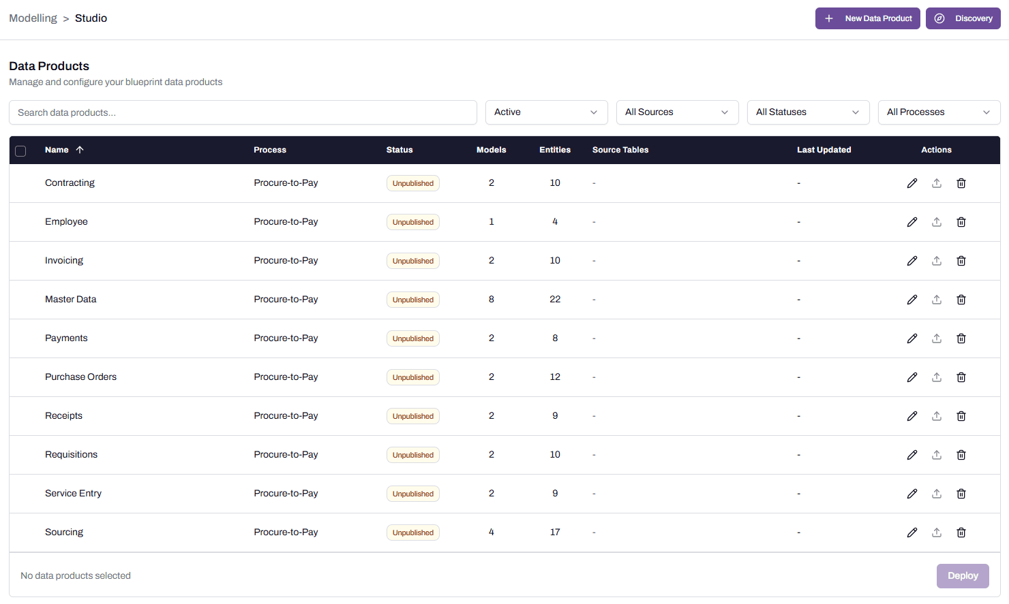Edit the Sourcing data product
Image resolution: width=1009 pixels, height=604 pixels.
(x=912, y=533)
